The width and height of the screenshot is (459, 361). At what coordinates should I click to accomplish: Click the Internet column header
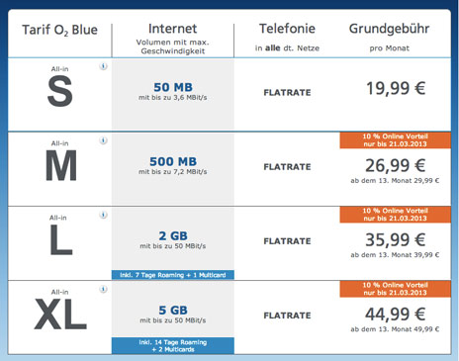[173, 29]
